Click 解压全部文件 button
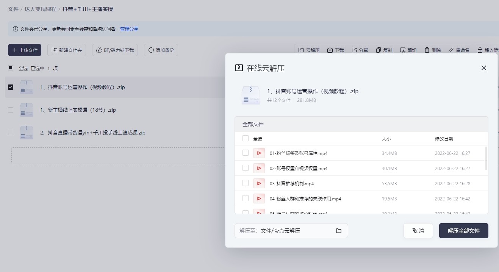499x272 pixels. (464, 231)
